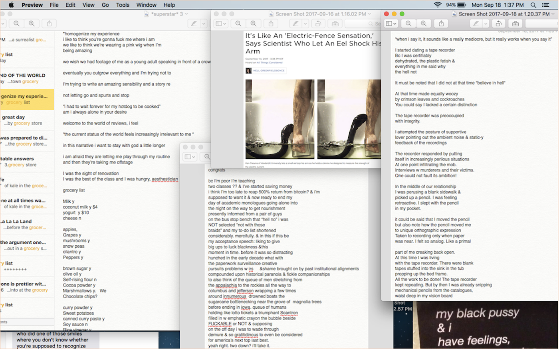Zoom in on the superstar 3 document
The height and width of the screenshot is (349, 559).
point(32,24)
